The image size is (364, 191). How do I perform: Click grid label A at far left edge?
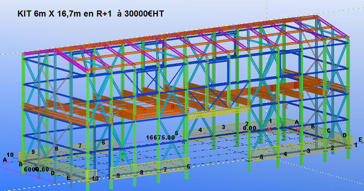(x=5, y=160)
